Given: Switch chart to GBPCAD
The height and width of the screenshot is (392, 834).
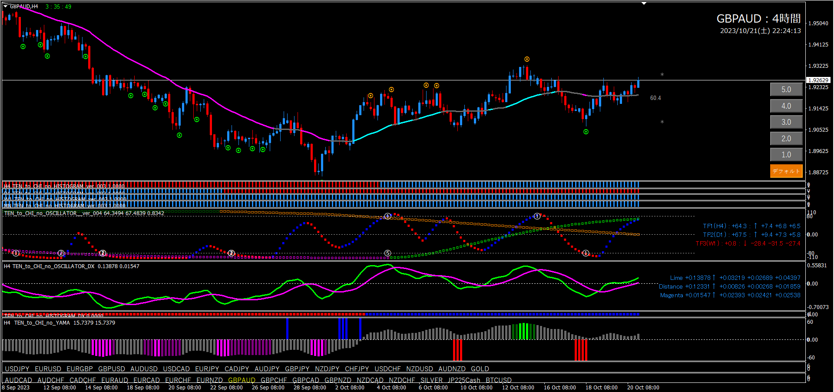Looking at the screenshot, I should (x=306, y=380).
